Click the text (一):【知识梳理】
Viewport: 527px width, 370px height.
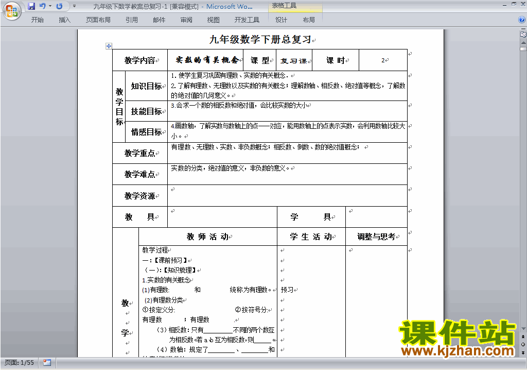pos(170,270)
